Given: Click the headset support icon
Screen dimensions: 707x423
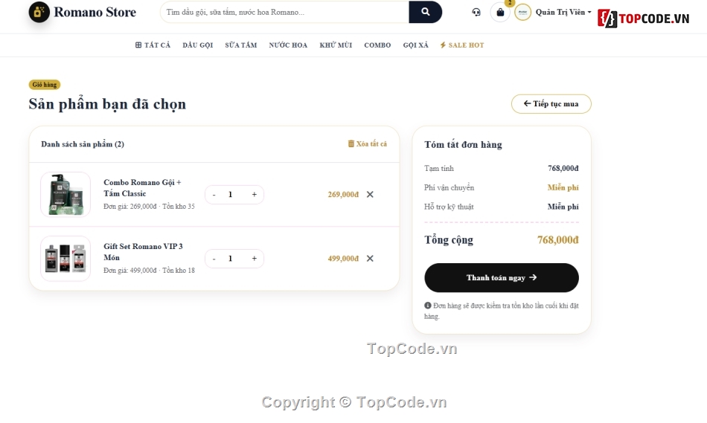Looking at the screenshot, I should click(476, 12).
